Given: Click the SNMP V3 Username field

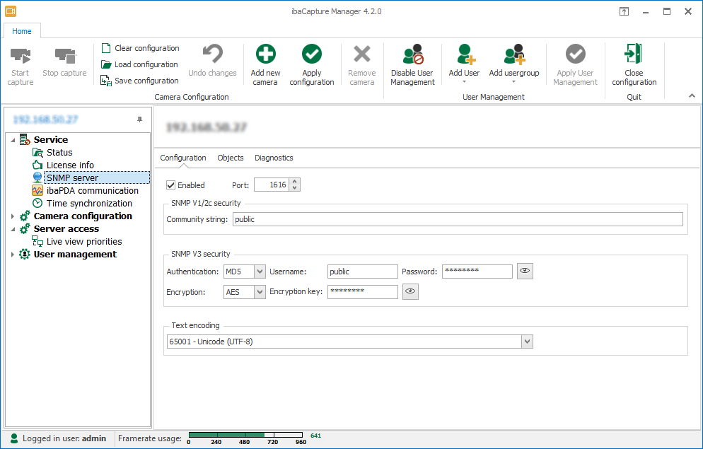Looking at the screenshot, I should [x=362, y=272].
